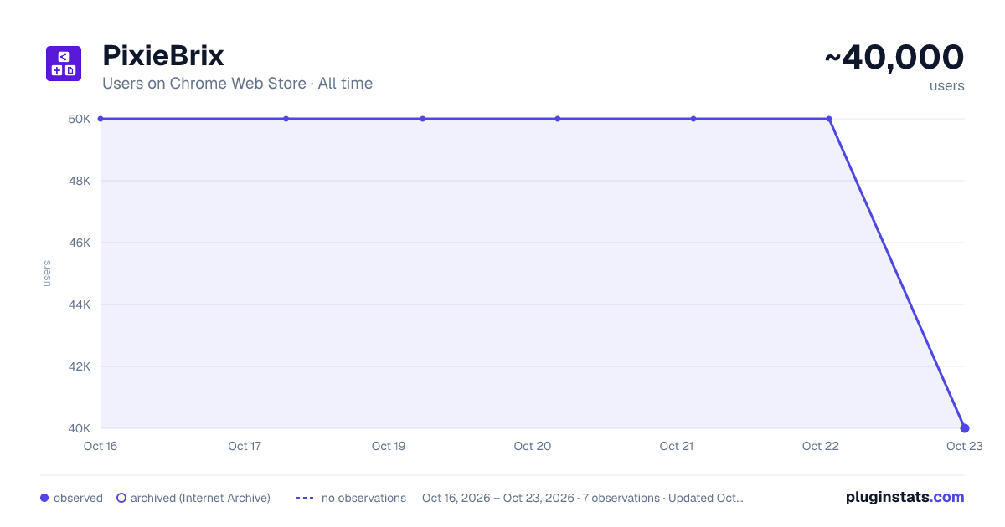Image resolution: width=1005 pixels, height=527 pixels.
Task: Click the Oct 19 x-axis label
Action: click(x=389, y=446)
